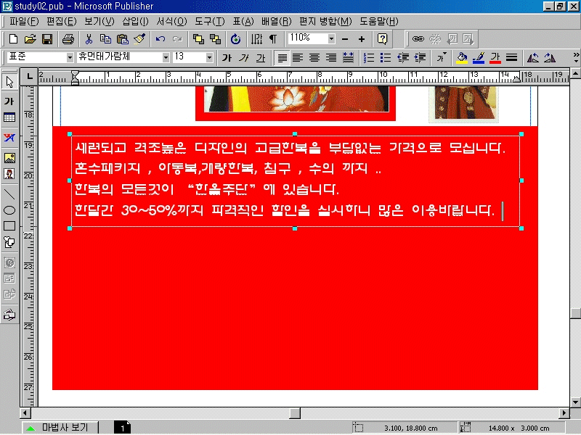Zoom in with the plus button
Screen dimensions: 581x435
[x=362, y=39]
